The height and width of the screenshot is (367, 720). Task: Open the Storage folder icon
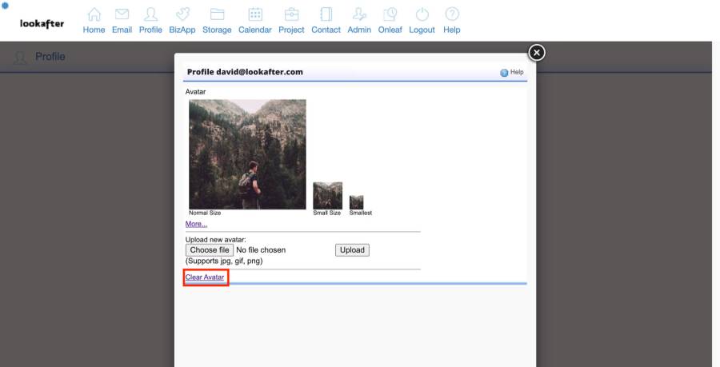tap(217, 15)
